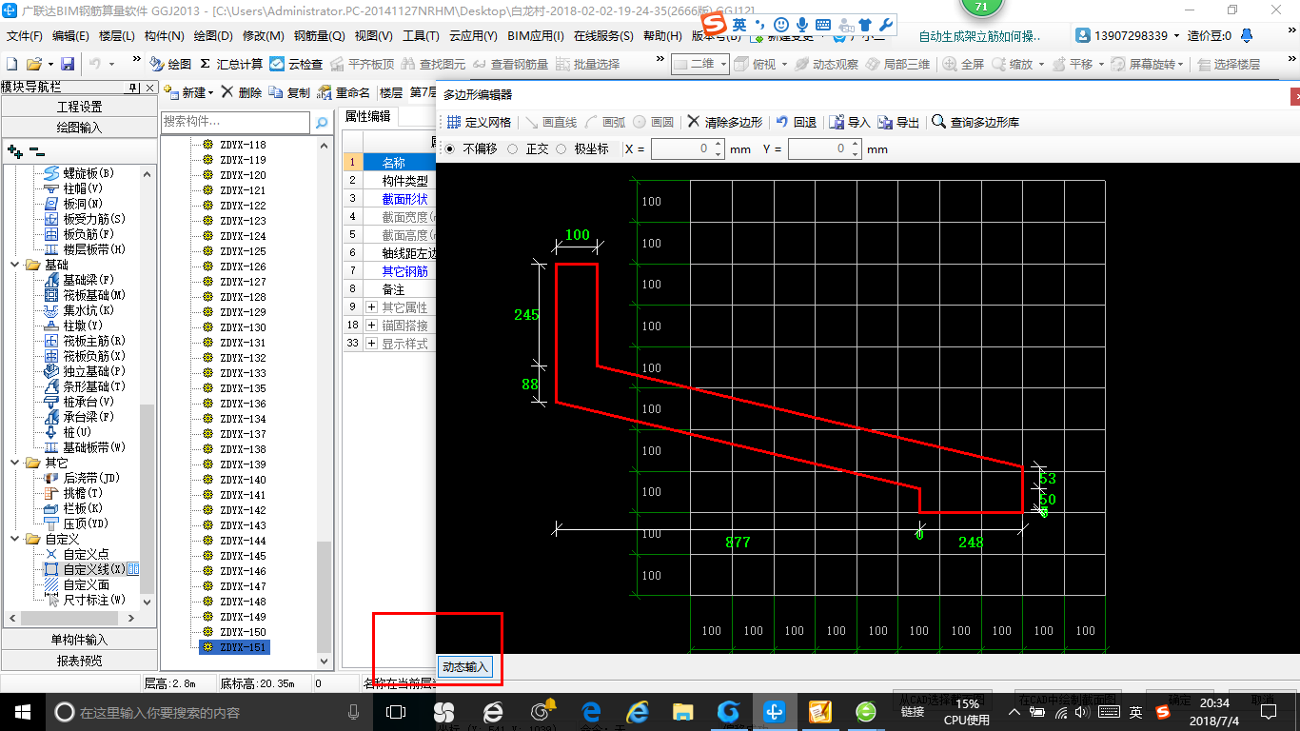Click the notification bell icon

click(1247, 35)
